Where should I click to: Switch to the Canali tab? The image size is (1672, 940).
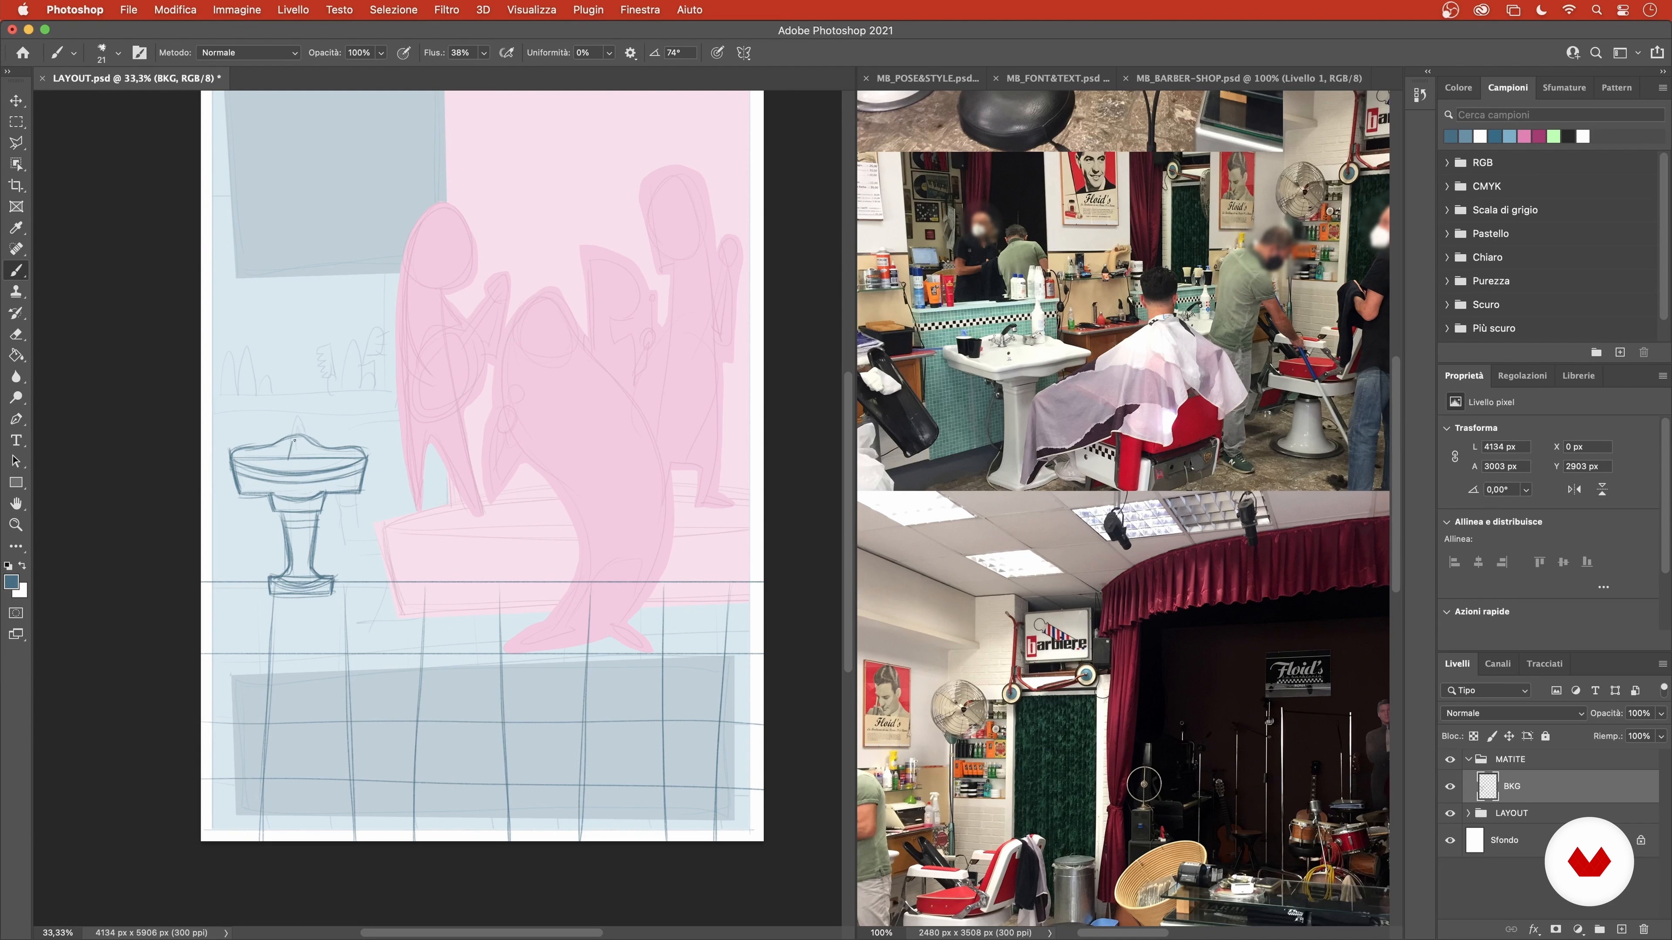[1497, 664]
